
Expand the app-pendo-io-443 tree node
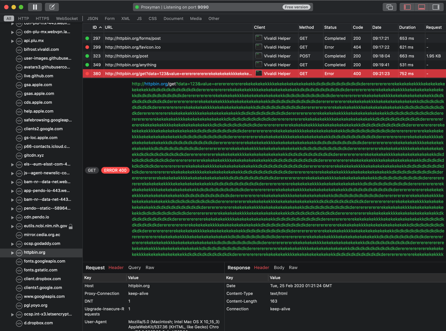tap(13, 191)
